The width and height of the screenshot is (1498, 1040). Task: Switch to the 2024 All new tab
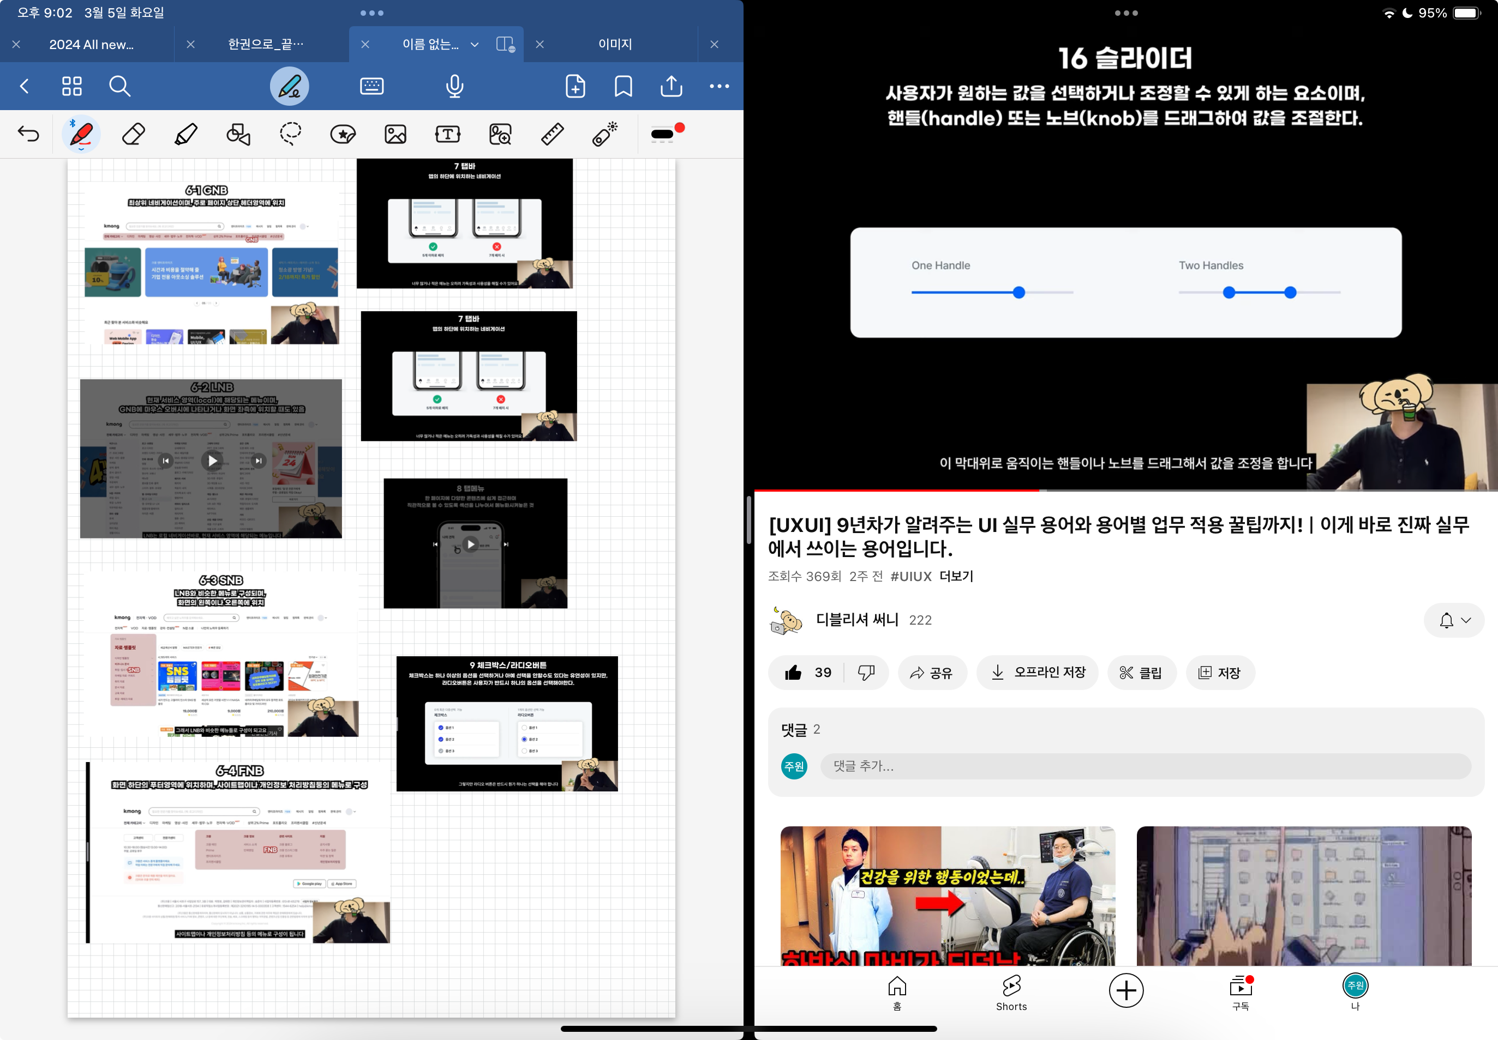click(91, 44)
